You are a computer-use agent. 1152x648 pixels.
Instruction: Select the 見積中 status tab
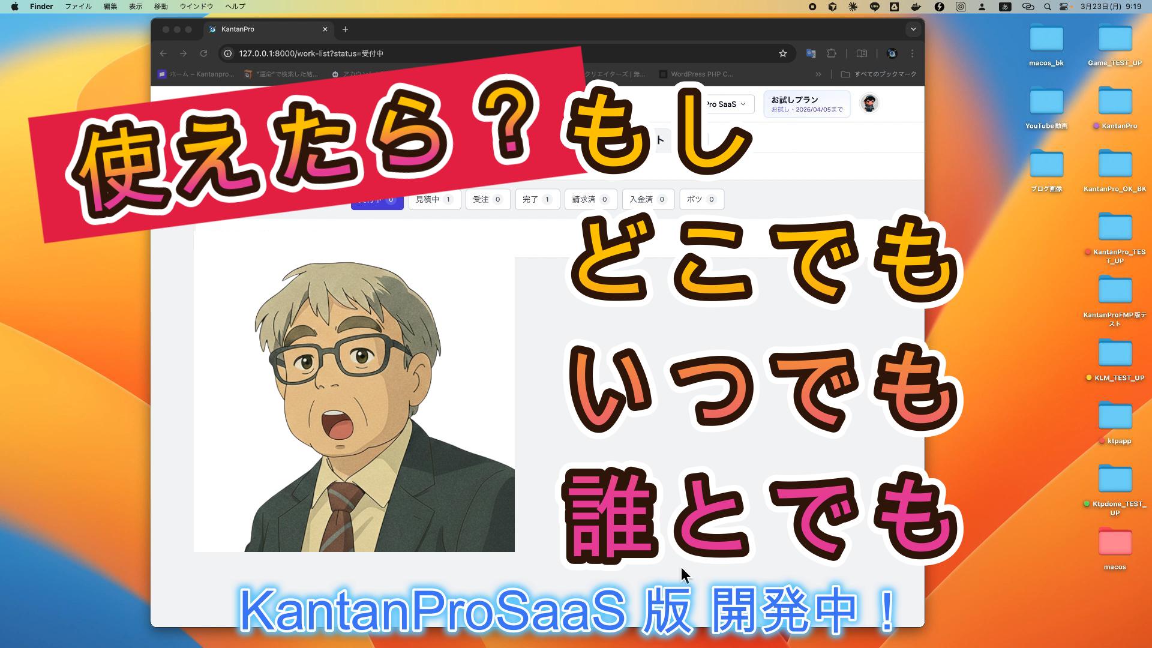coord(434,199)
